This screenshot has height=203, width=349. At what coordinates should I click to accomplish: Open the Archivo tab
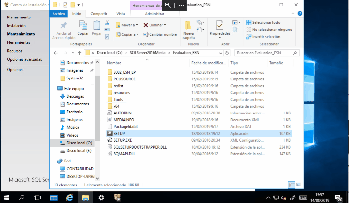coord(58,14)
